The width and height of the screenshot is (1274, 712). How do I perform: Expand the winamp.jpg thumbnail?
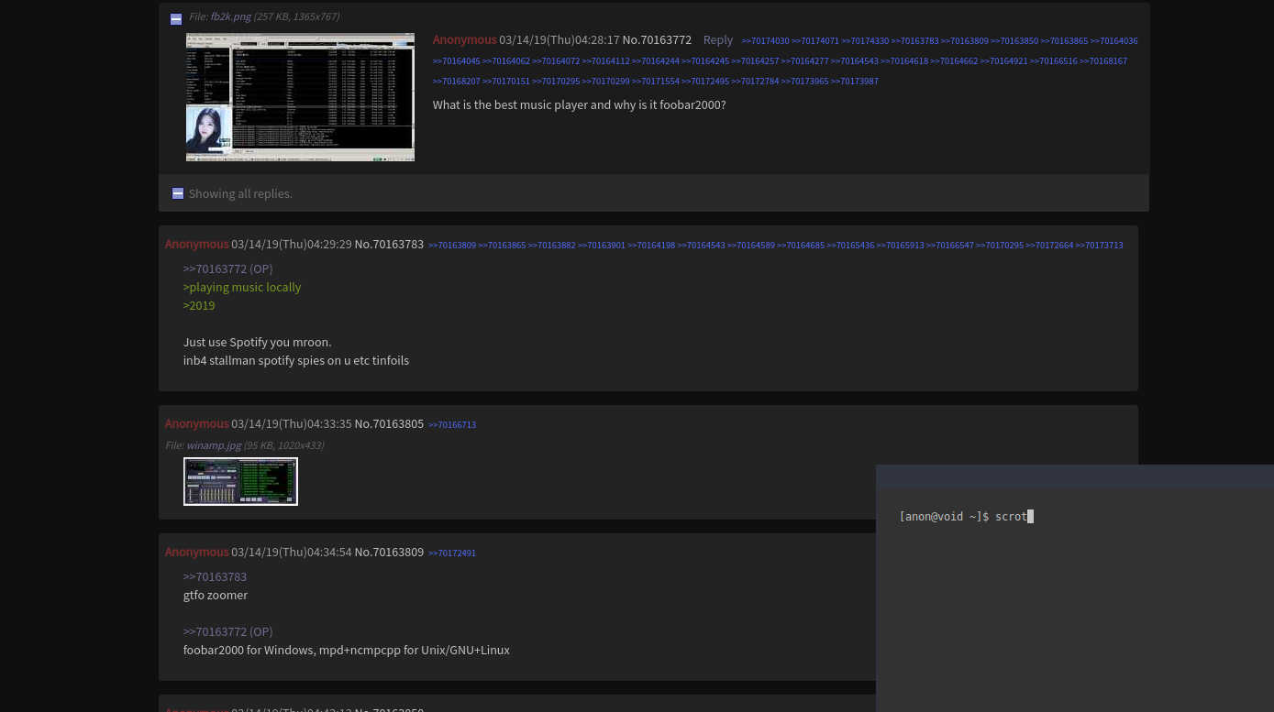pyautogui.click(x=240, y=481)
